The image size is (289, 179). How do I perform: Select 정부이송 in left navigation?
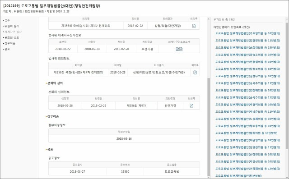[x=10, y=43]
